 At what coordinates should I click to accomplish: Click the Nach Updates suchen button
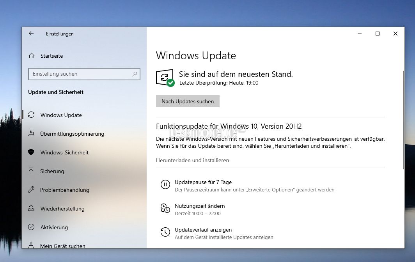(188, 101)
